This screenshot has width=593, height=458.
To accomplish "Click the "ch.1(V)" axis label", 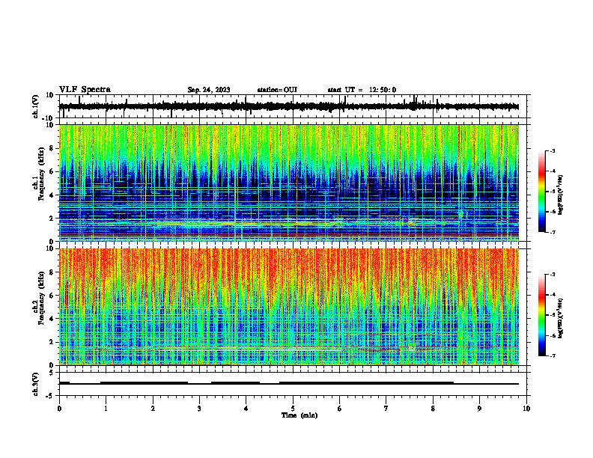I will [x=36, y=106].
